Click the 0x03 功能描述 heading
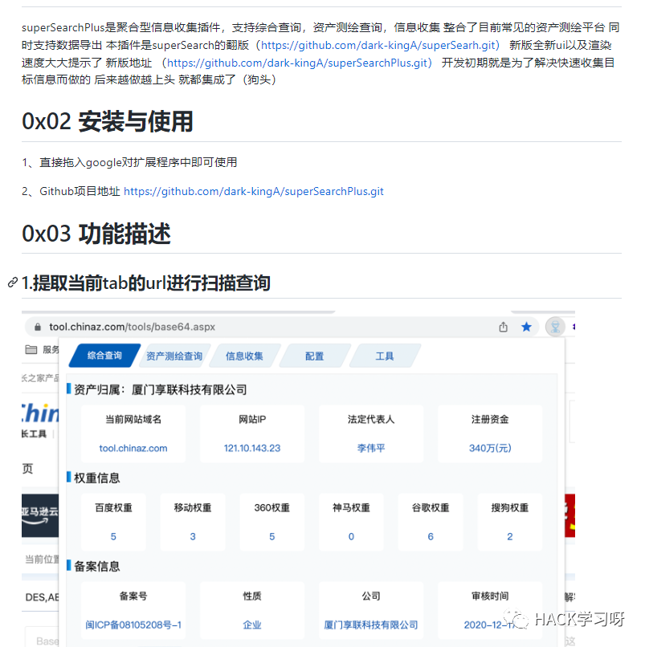The width and height of the screenshot is (645, 647). click(x=96, y=234)
